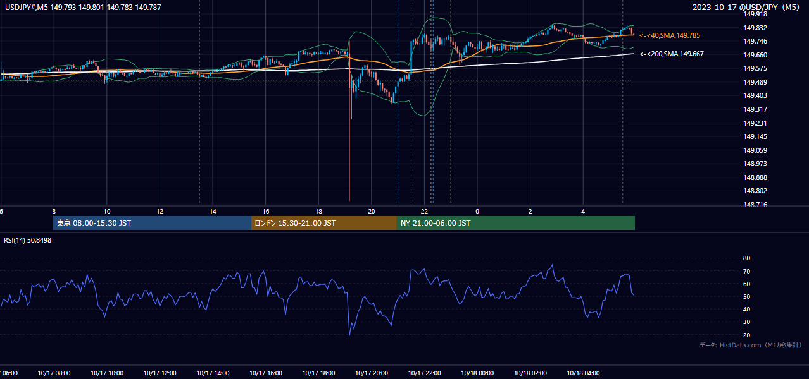This screenshot has height=379, width=809.
Task: Click price axis value 148.802
Action: (755, 191)
